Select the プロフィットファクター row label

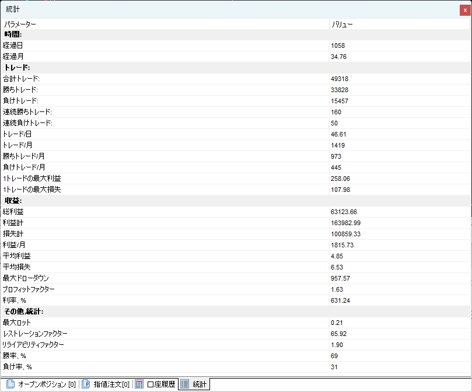(28, 289)
